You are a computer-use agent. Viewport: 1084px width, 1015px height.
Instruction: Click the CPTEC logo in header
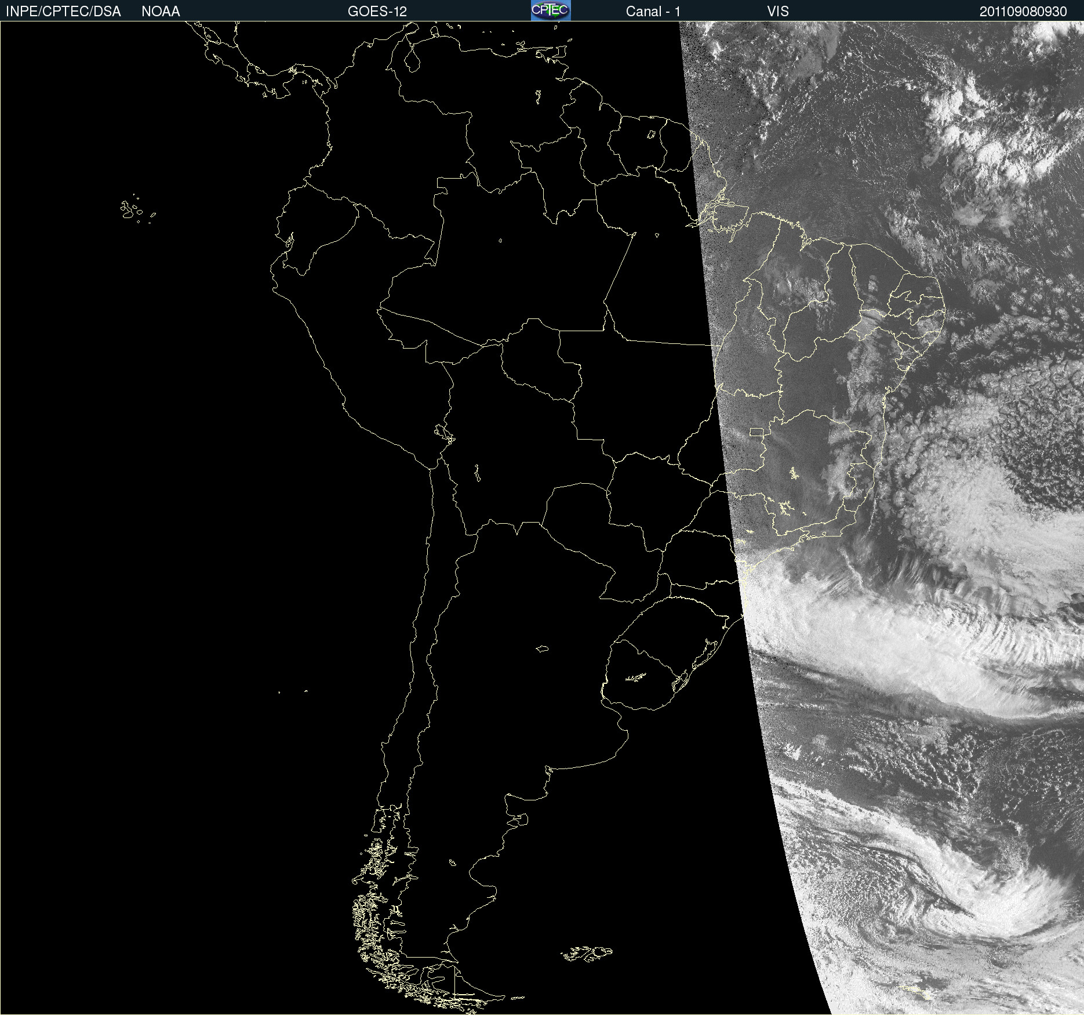pos(551,10)
